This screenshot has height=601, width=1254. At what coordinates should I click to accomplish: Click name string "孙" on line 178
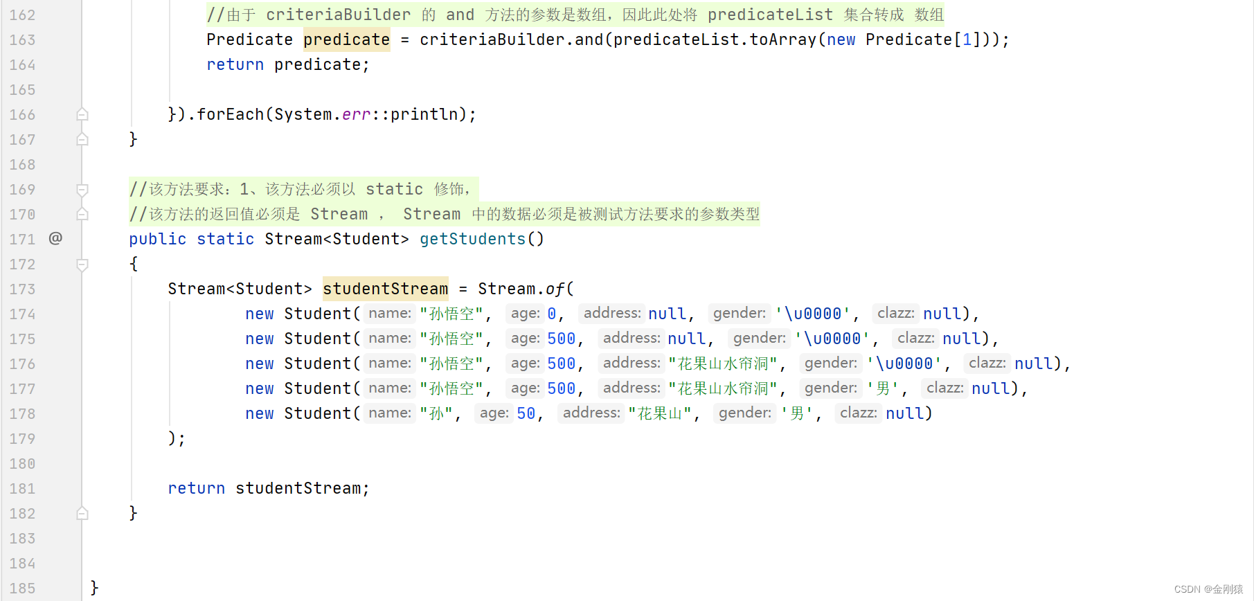(x=436, y=413)
